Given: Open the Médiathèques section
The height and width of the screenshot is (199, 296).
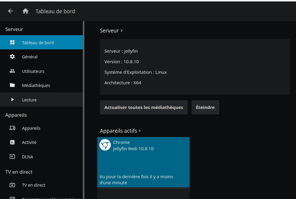Looking at the screenshot, I should 41,85.
